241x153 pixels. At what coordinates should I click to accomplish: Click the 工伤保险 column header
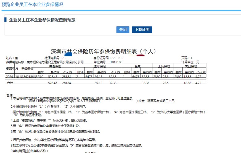[164, 66]
